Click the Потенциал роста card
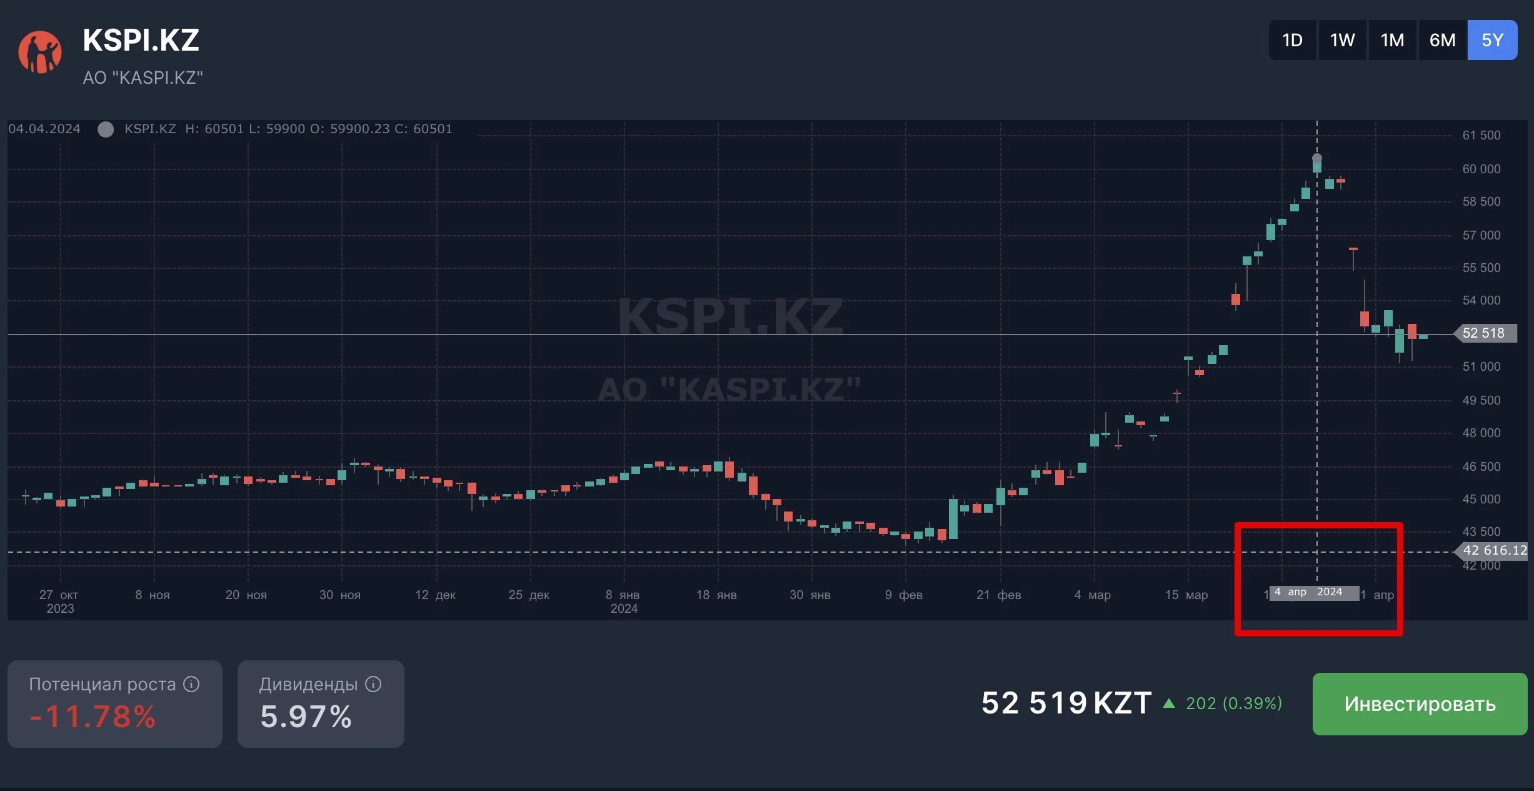The image size is (1534, 791). click(x=115, y=703)
